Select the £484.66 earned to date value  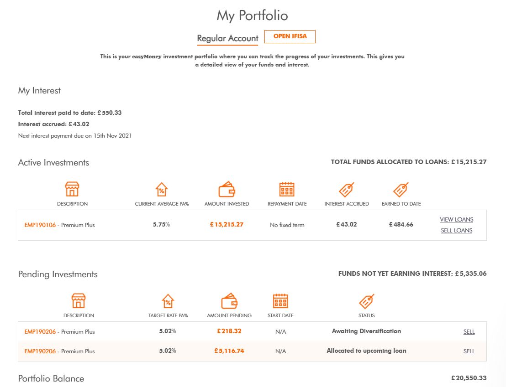pyautogui.click(x=401, y=225)
